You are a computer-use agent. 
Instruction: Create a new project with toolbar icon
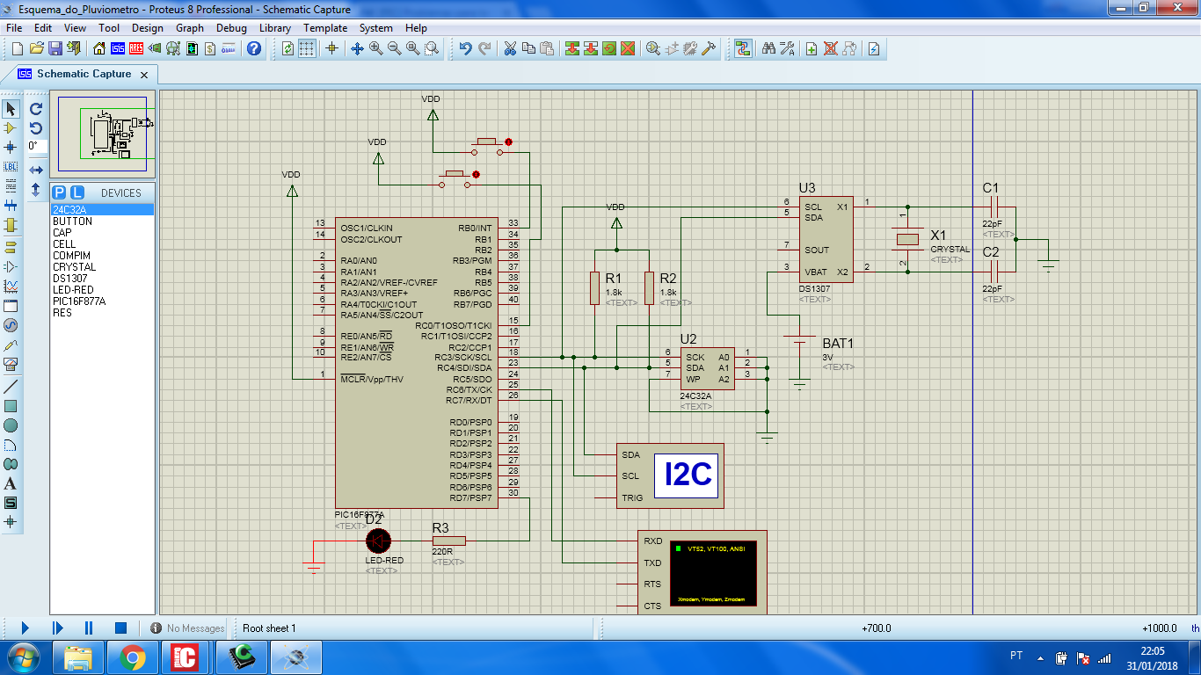click(18, 48)
